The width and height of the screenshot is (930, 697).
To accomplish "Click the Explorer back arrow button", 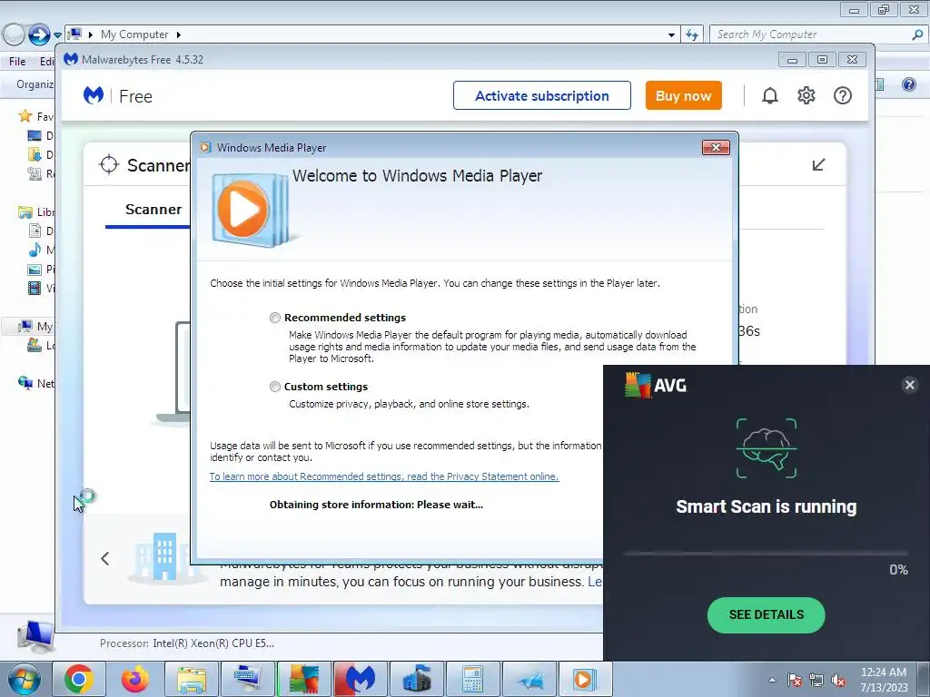I will (13, 34).
